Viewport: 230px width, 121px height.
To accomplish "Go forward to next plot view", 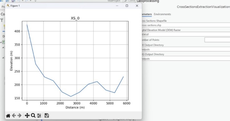I will [x=19, y=115].
